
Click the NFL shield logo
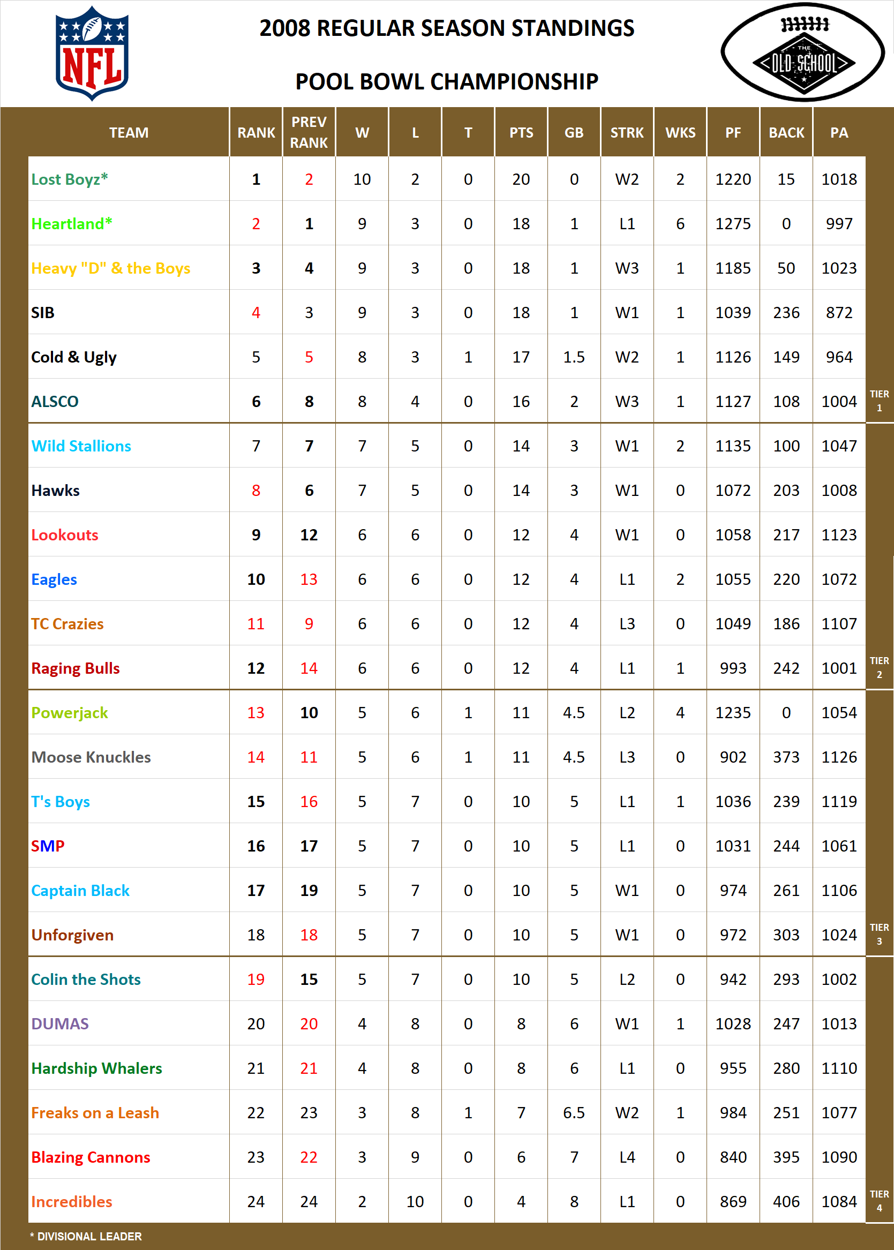93,52
